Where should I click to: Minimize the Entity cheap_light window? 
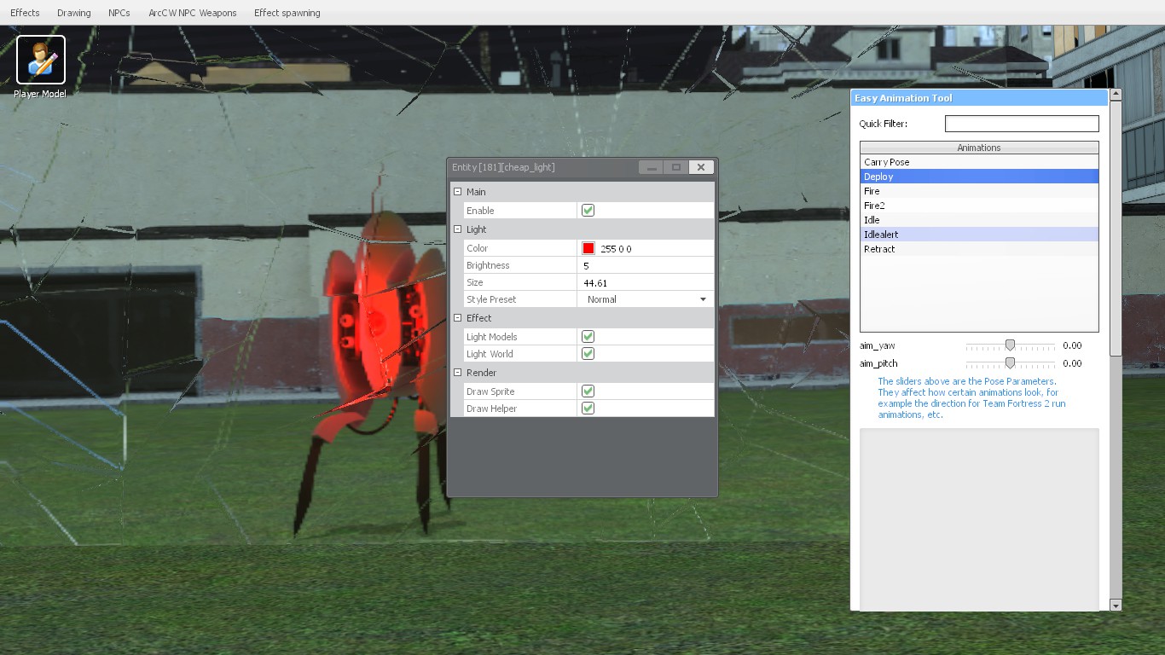pyautogui.click(x=651, y=167)
